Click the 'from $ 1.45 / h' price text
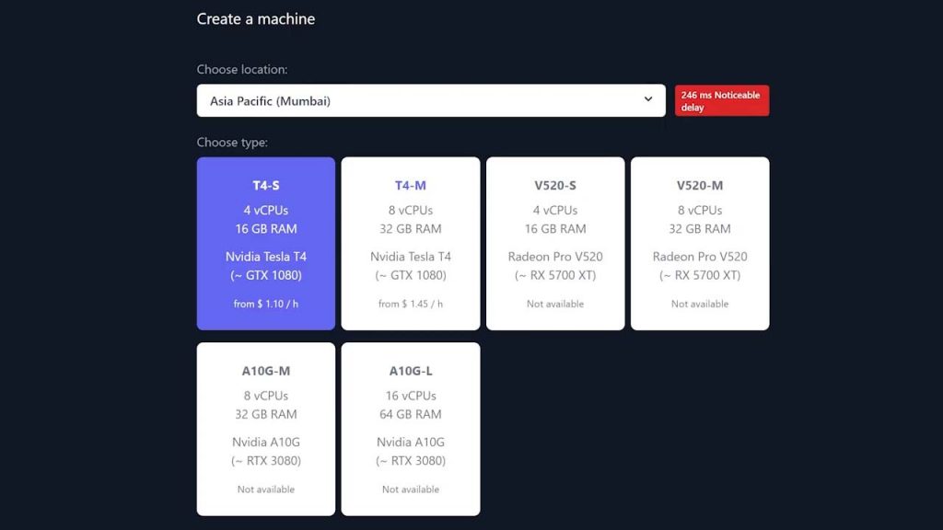 410,304
